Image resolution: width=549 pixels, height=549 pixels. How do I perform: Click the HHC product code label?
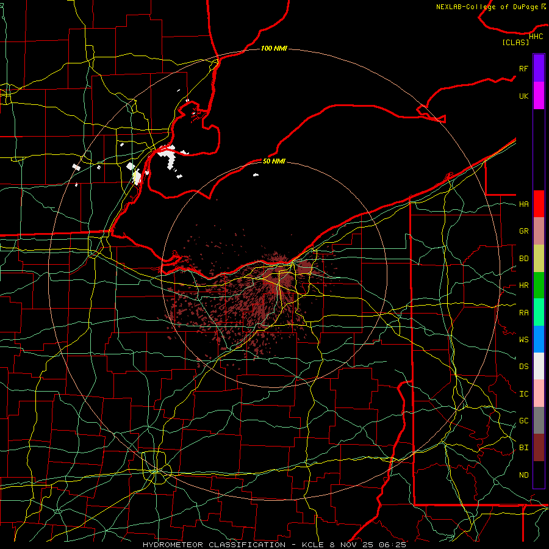[x=536, y=37]
